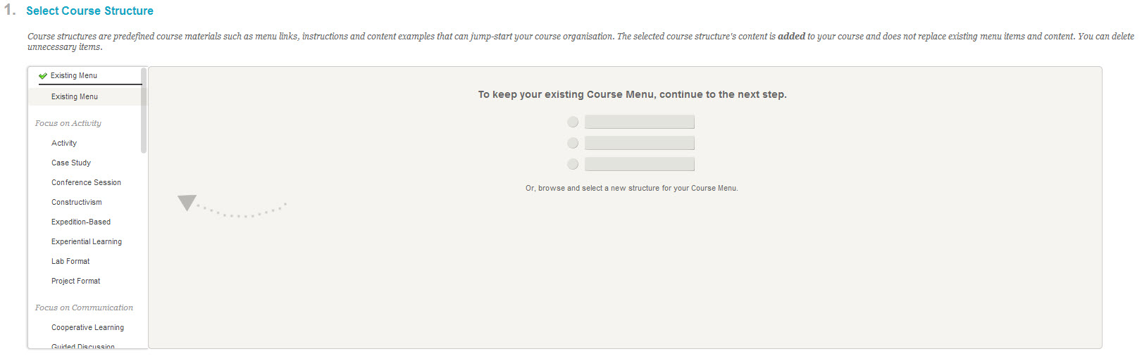1142x361 pixels.
Task: Click the first grey placeholder menu bar
Action: click(639, 122)
